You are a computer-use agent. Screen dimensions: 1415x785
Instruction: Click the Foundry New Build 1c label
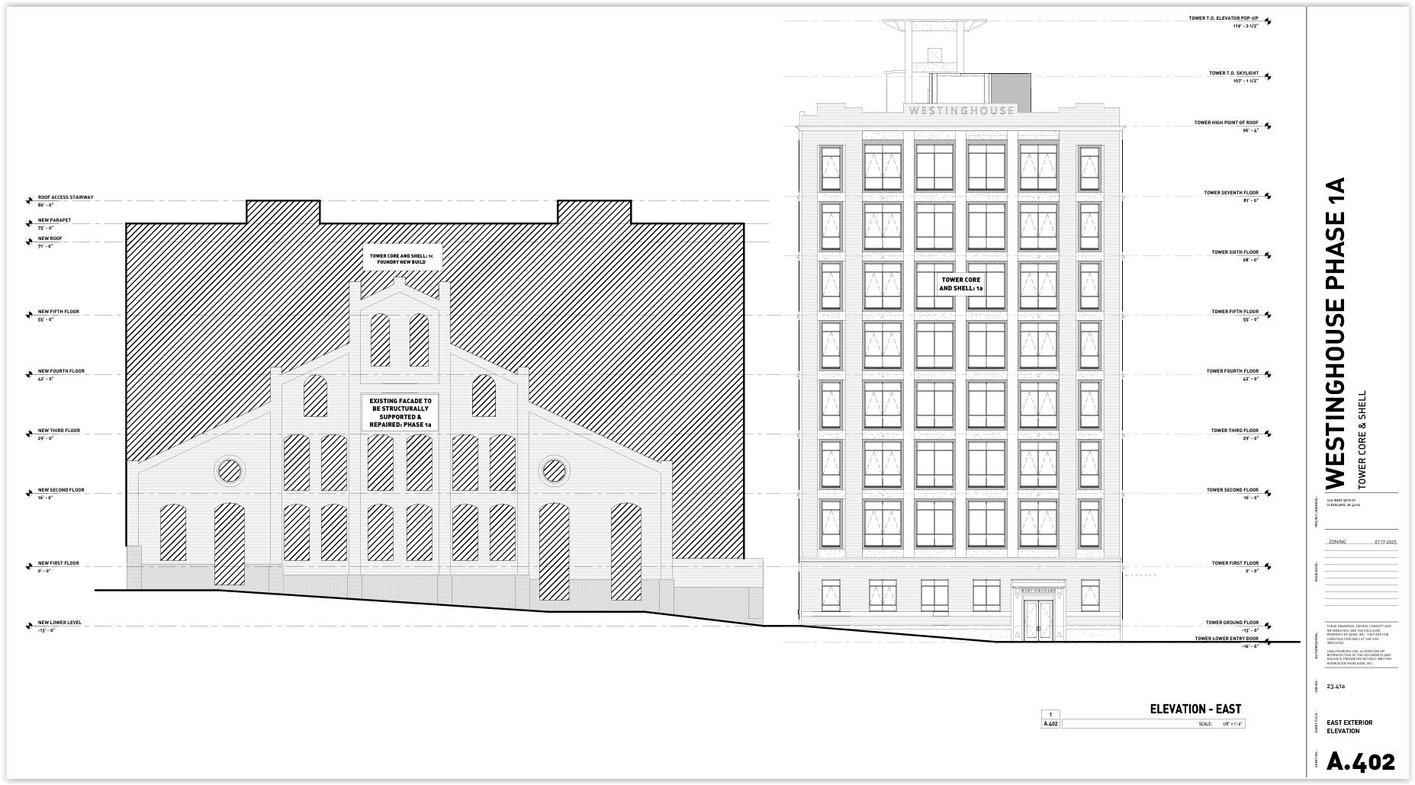pos(401,259)
